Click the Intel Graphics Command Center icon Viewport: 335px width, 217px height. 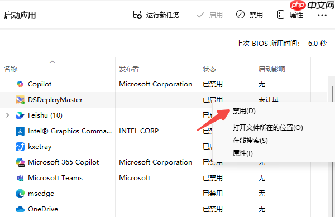coord(20,131)
